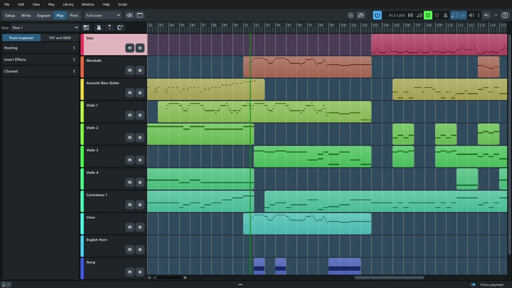
Task: Toggle the Follow playhead switch
Action: 473,285
